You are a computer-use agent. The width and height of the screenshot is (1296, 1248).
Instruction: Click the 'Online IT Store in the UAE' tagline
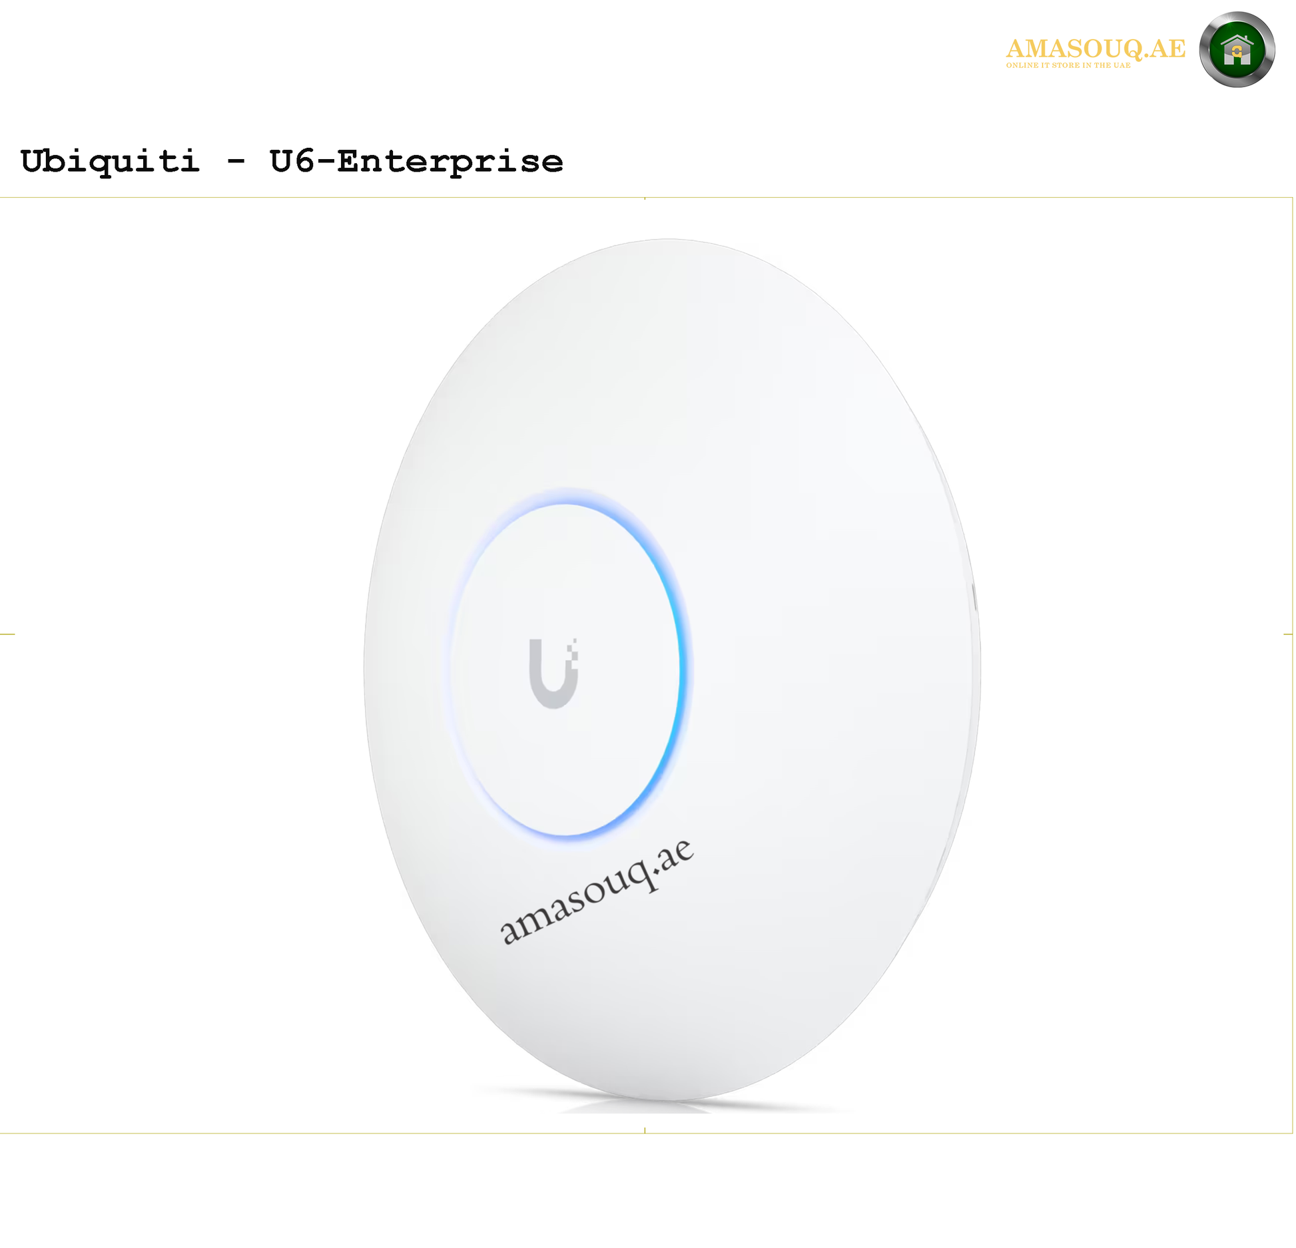coord(1068,65)
